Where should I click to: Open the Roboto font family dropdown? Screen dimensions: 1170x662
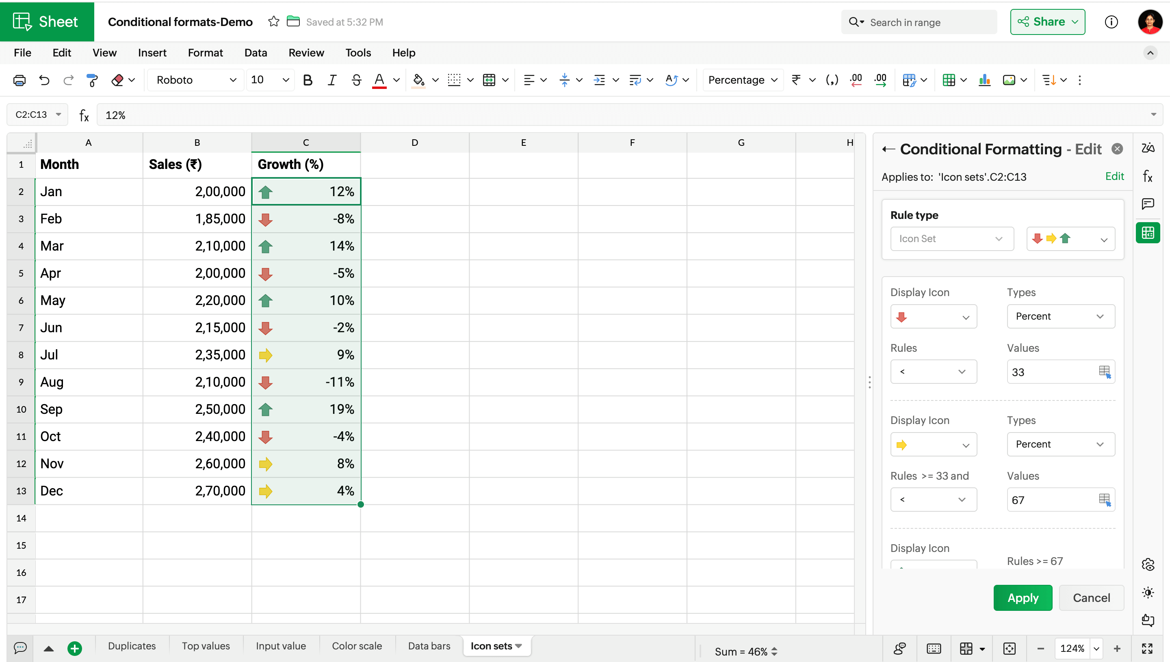click(196, 80)
